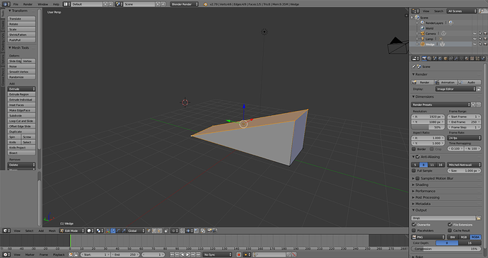Jump to timeline start frame button
488x258 pixels.
click(172, 254)
